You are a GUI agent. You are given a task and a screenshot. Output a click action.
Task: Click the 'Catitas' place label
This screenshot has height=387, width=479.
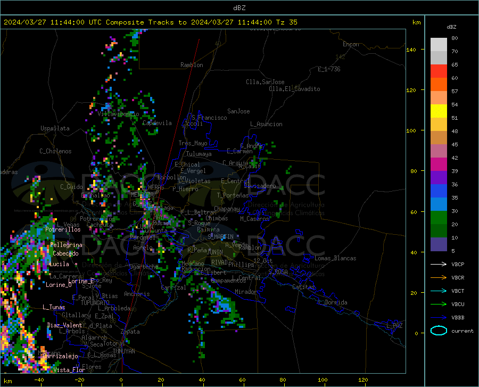point(304,287)
